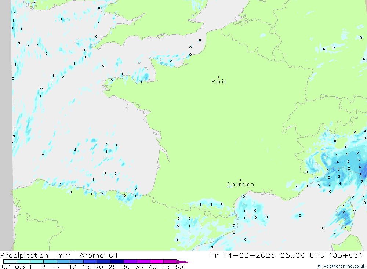This screenshot has width=367, height=269.
Task: Click the Paris city label
Action: [x=219, y=81]
